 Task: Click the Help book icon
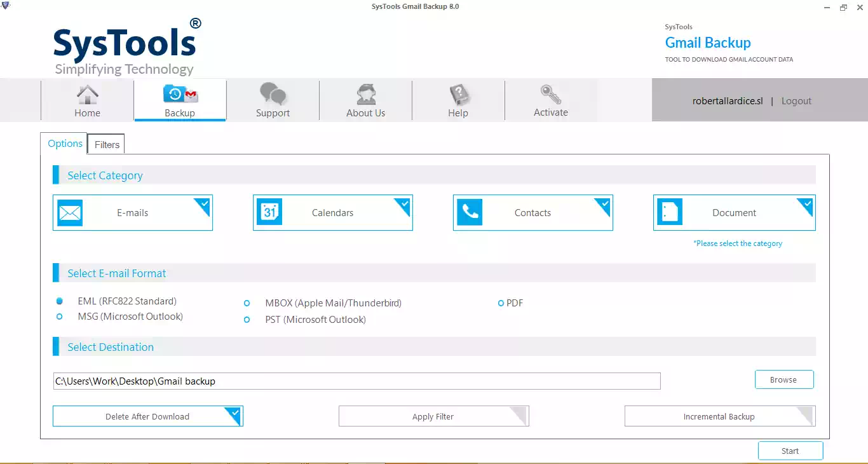click(458, 95)
